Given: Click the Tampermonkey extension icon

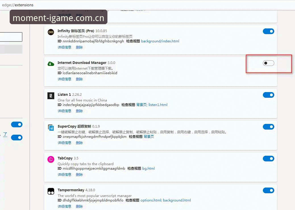Looking at the screenshot, I should pyautogui.click(x=51, y=191).
